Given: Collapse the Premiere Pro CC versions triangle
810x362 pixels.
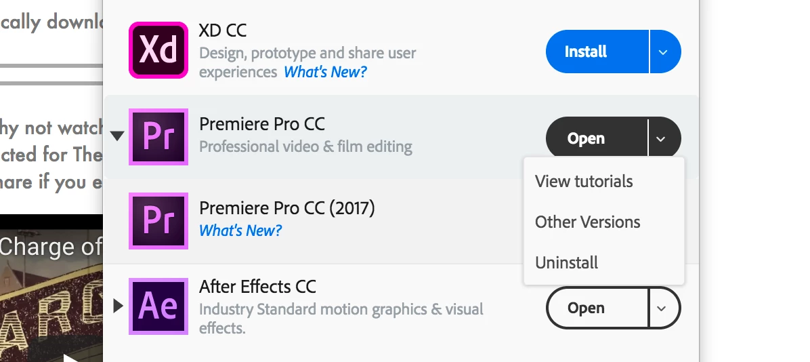Looking at the screenshot, I should (x=117, y=136).
